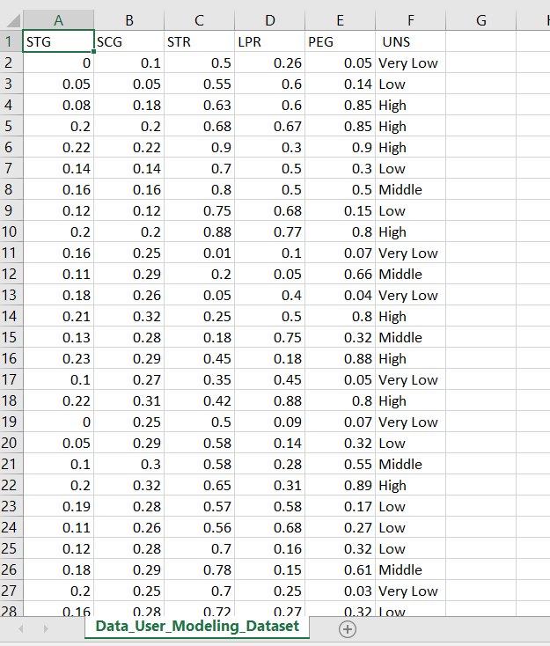Select 0.04 cell in row 13

(341, 295)
